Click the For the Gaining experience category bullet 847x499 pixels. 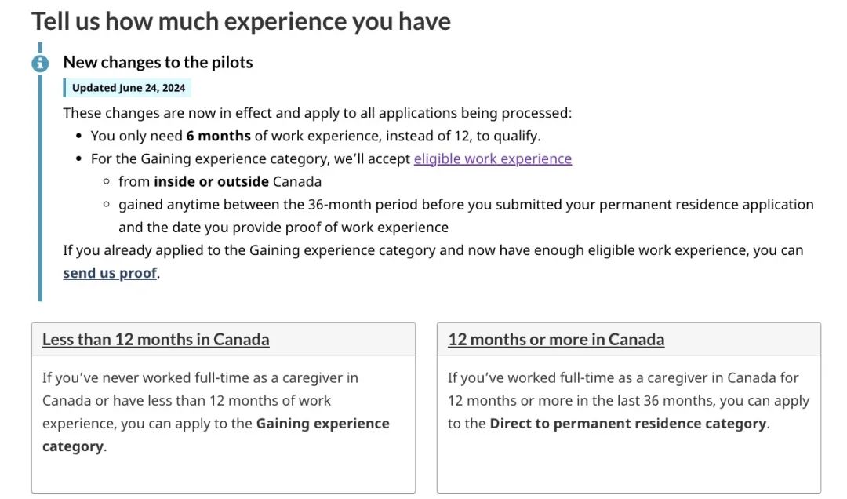[x=331, y=159]
